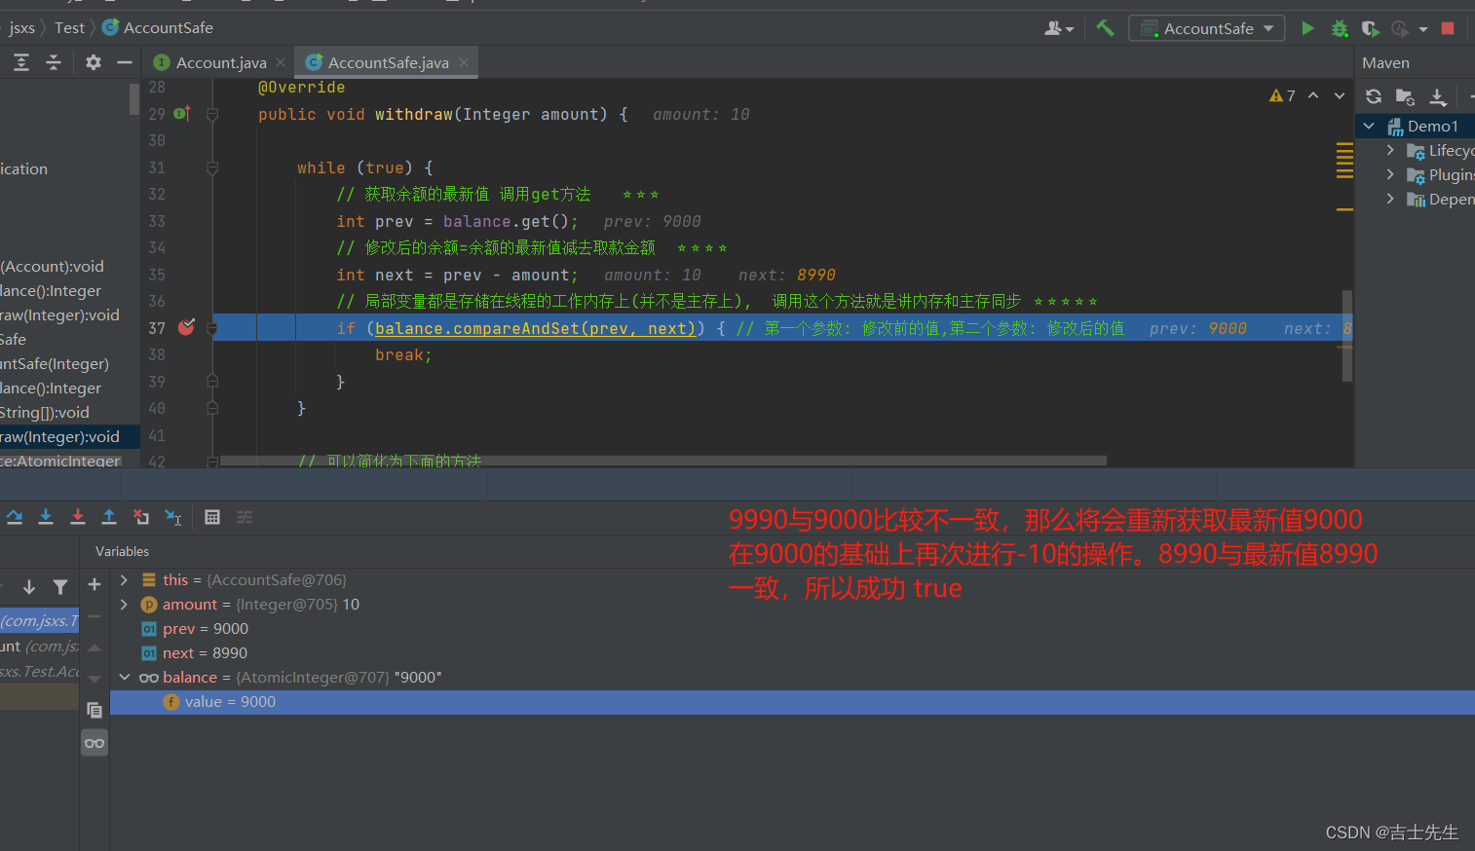Click the green Run play button
The height and width of the screenshot is (851, 1475).
click(1307, 28)
